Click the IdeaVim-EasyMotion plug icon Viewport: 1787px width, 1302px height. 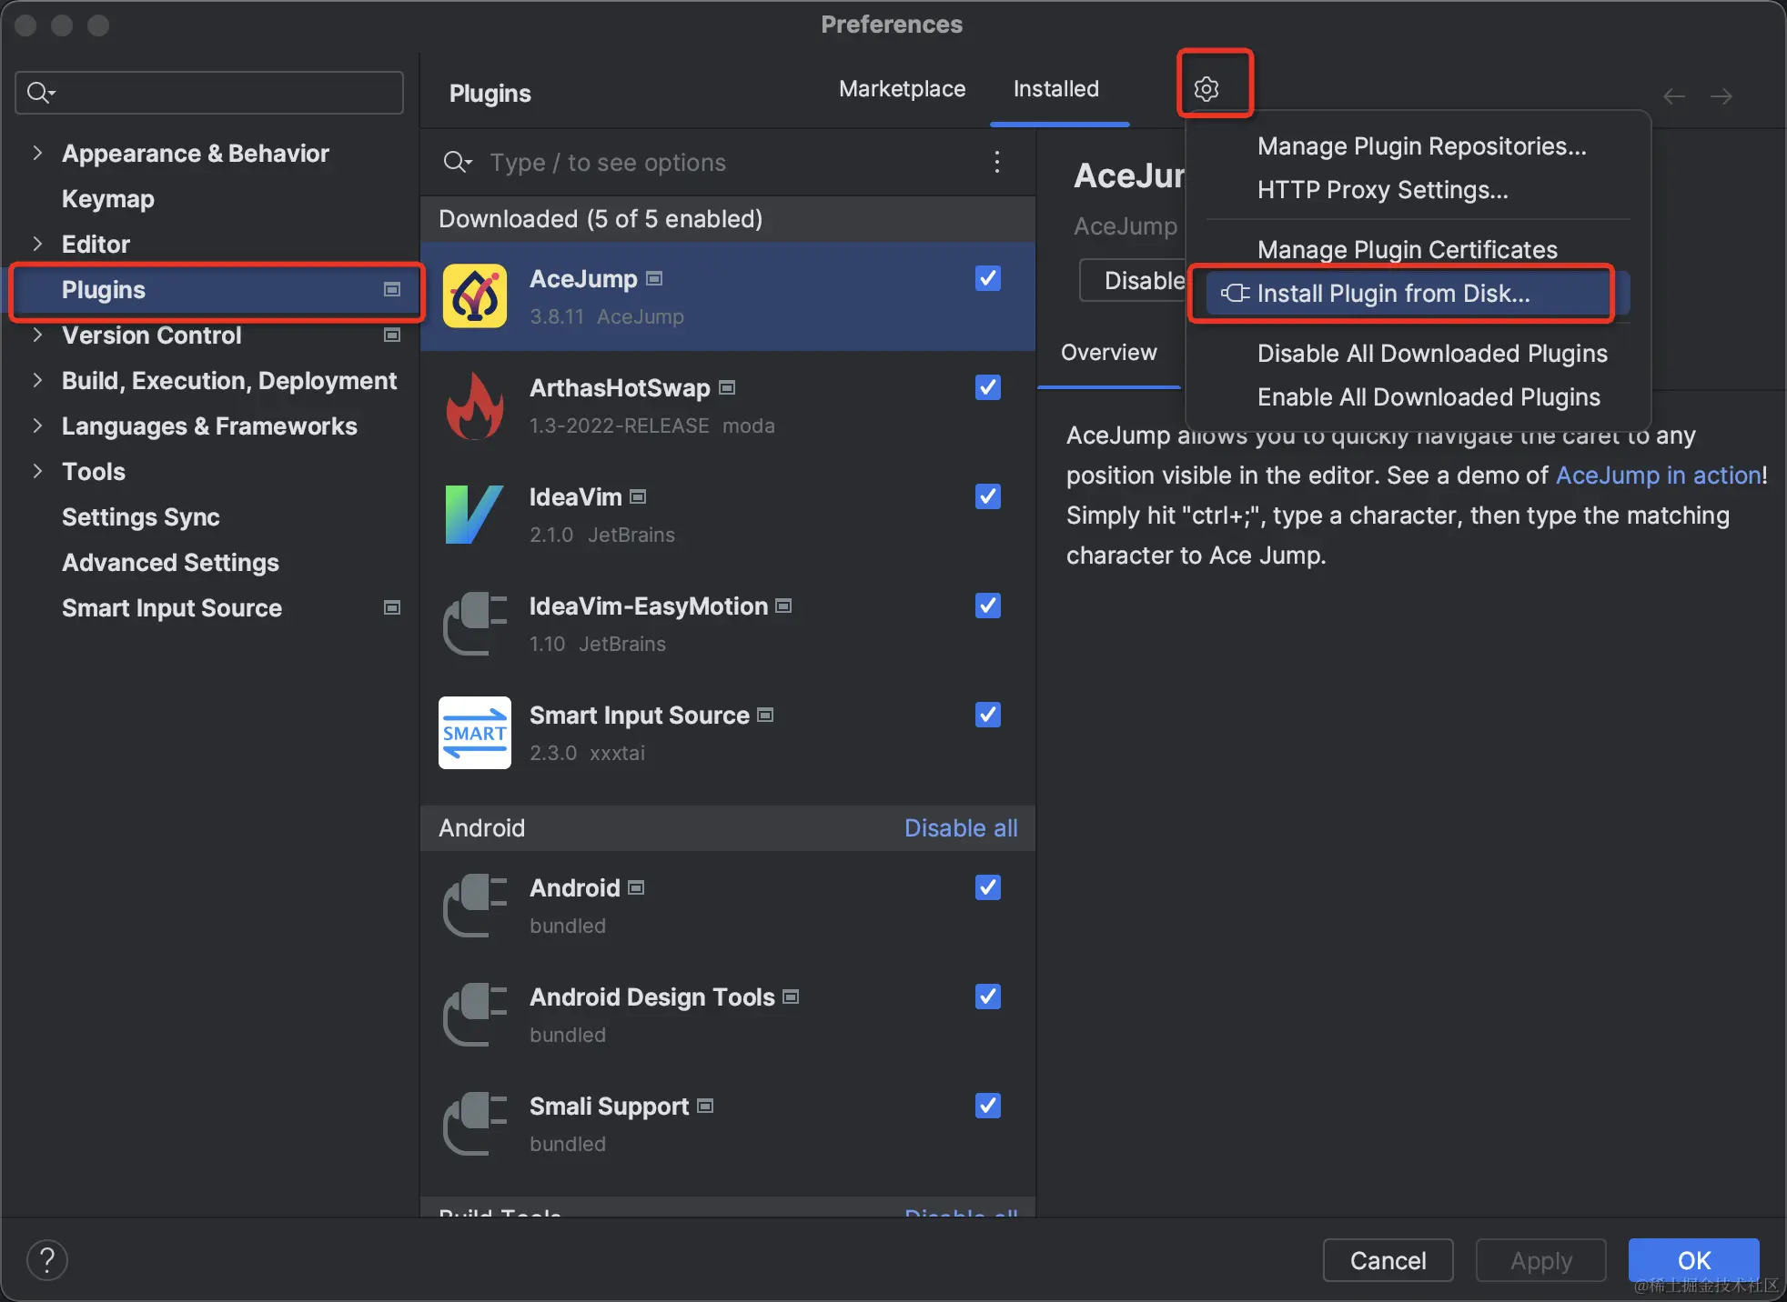coord(475,624)
